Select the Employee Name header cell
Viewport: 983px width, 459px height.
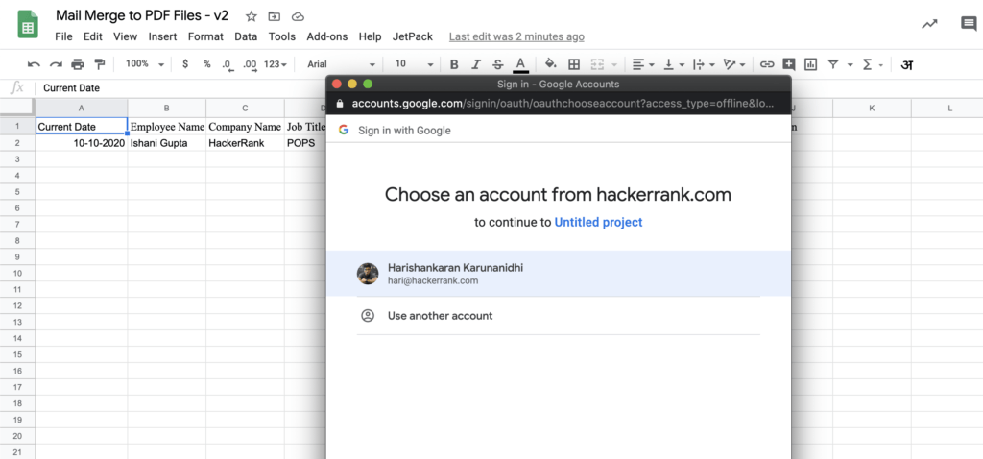(x=167, y=127)
